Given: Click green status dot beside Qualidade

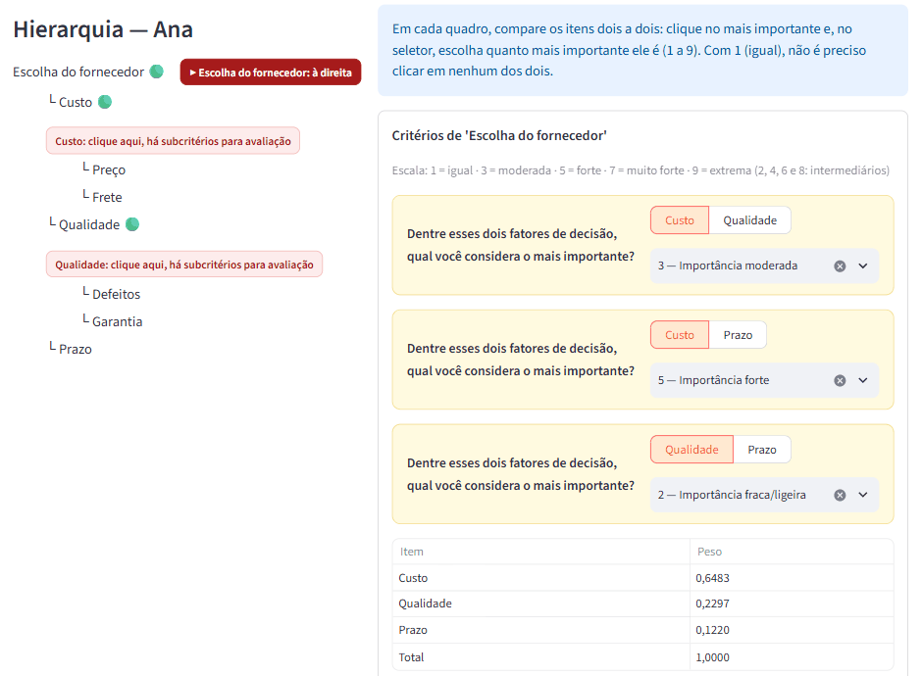Looking at the screenshot, I should pos(132,224).
